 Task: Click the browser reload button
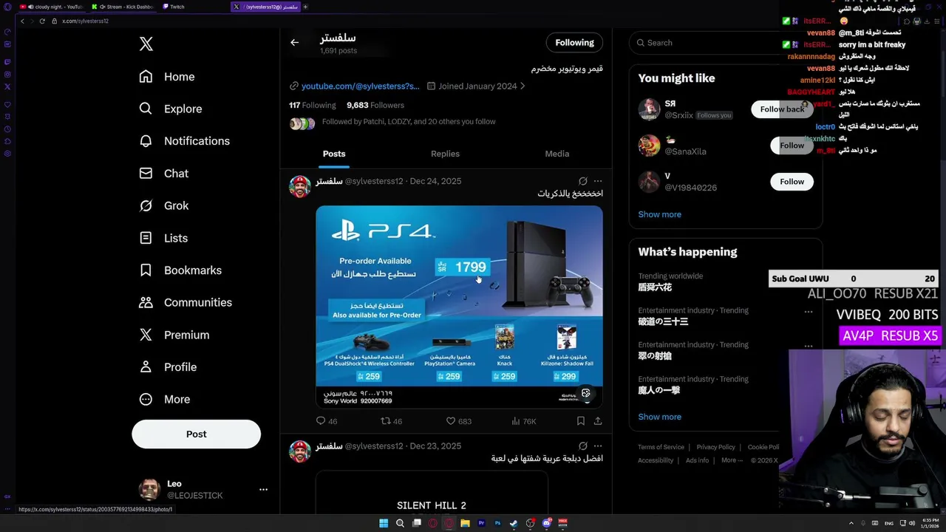(42, 21)
